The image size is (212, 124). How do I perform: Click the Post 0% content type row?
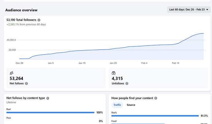[x=9, y=118]
